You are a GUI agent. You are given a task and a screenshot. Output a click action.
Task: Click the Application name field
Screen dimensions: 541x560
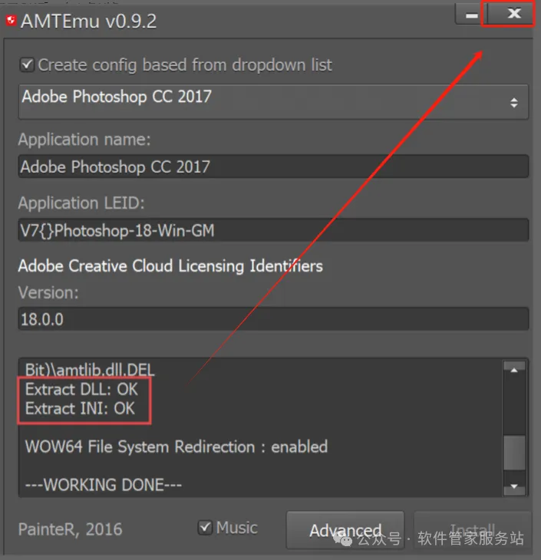pos(272,166)
